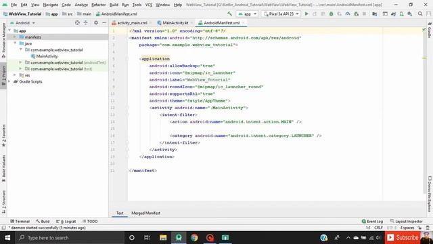The height and width of the screenshot is (244, 433).
Task: Expand the res folder arrow
Action: [x=15, y=75]
